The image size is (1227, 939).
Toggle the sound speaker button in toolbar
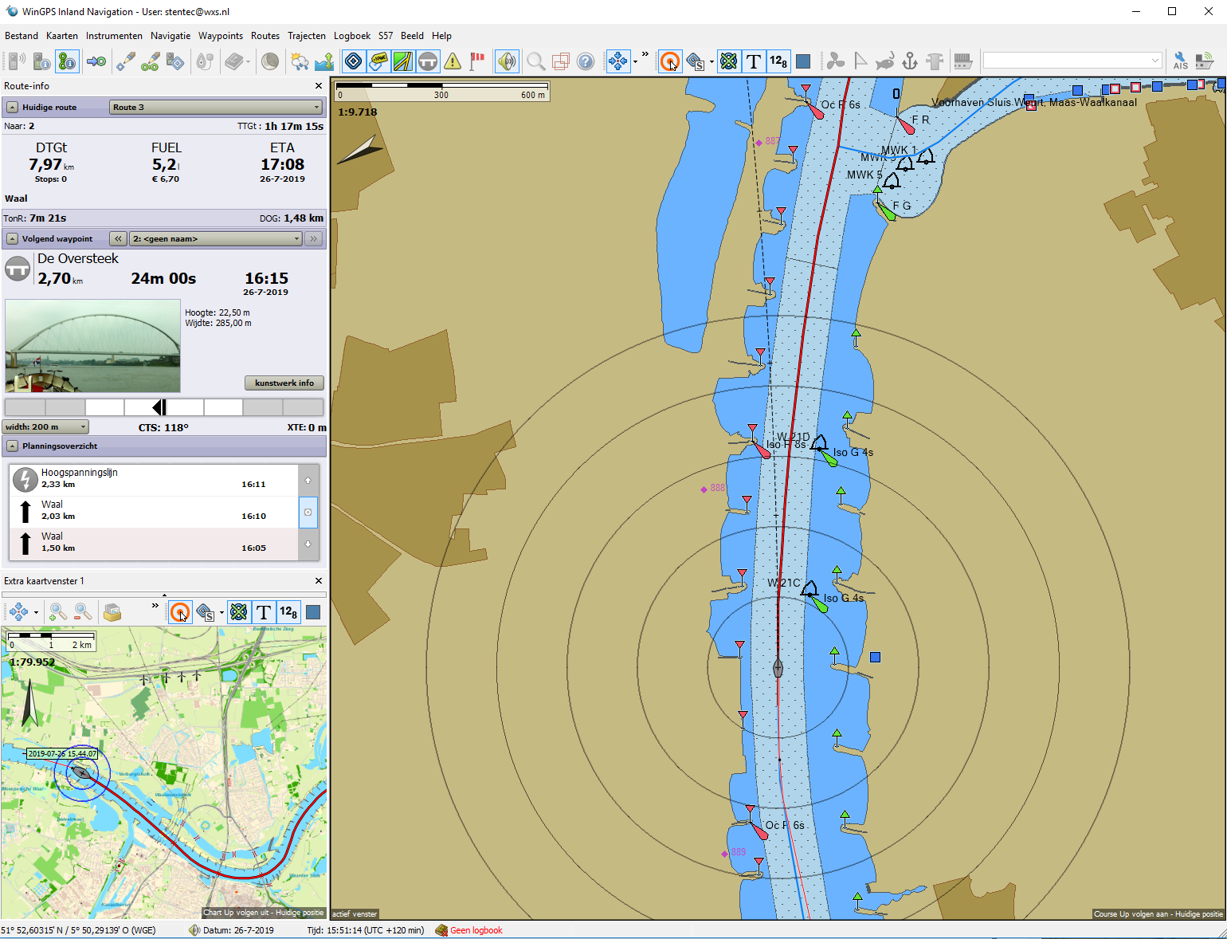(x=506, y=61)
